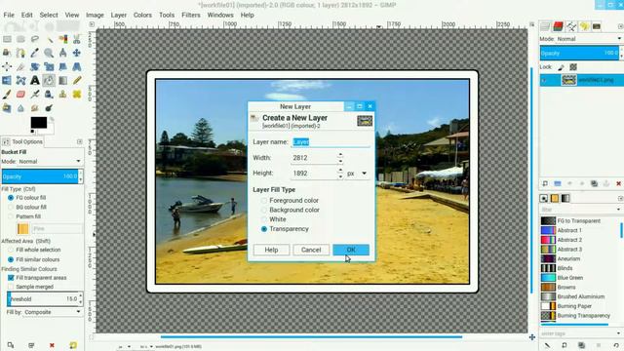
Task: Open the Colors menu
Action: point(142,15)
